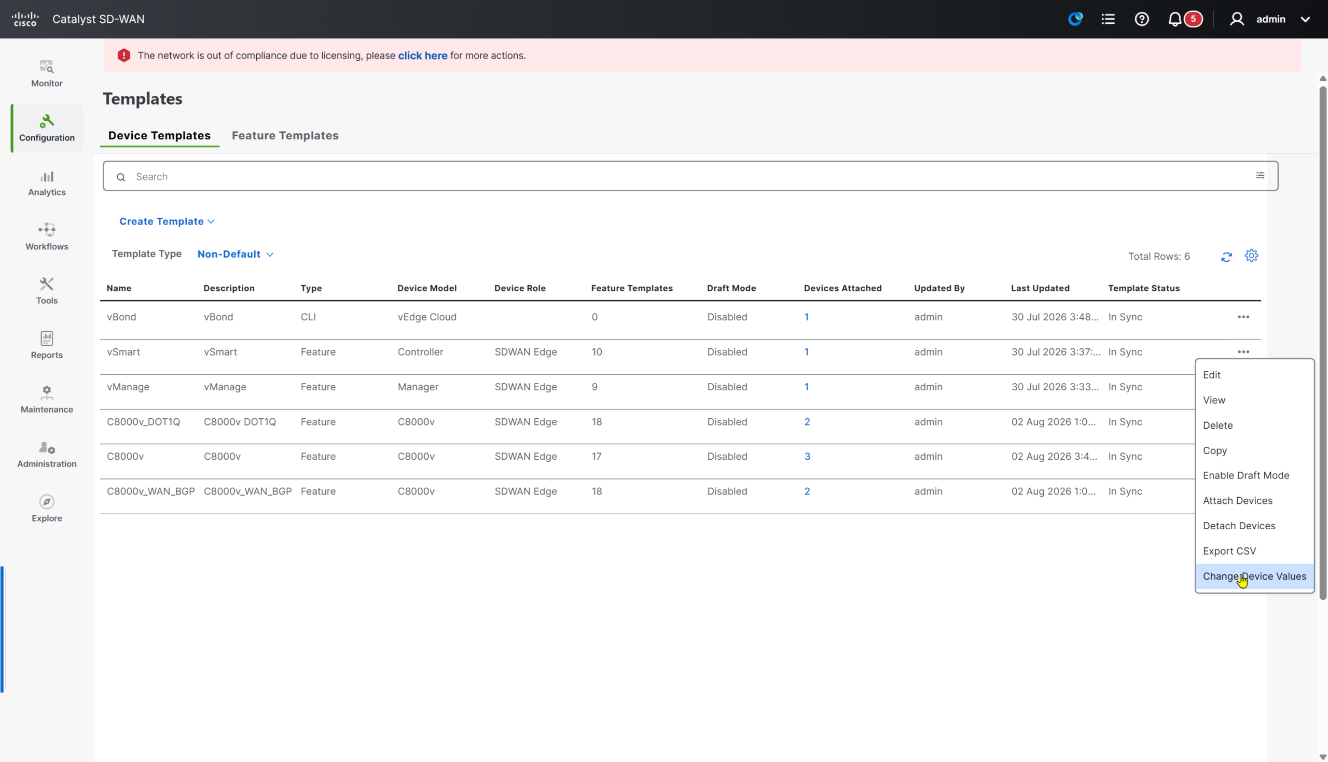Viewport: 1328px width, 762px height.
Task: Open the notifications bell with 5 alerts
Action: tap(1184, 19)
